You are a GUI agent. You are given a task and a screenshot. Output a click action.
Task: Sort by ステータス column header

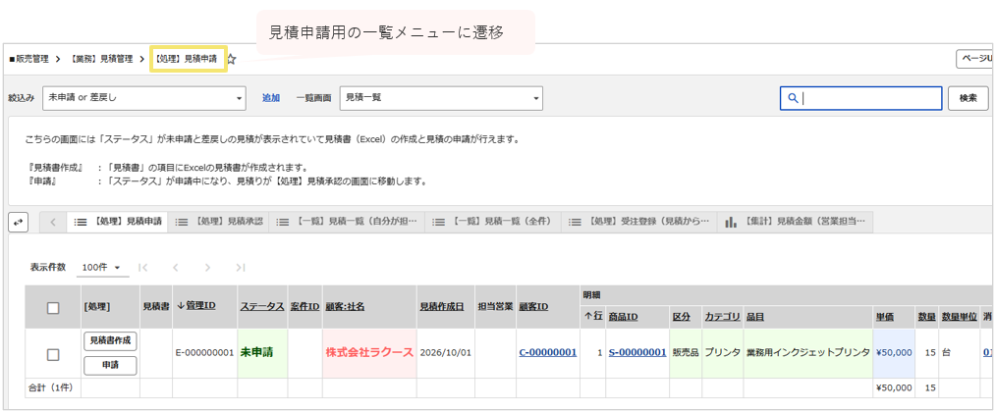[261, 306]
